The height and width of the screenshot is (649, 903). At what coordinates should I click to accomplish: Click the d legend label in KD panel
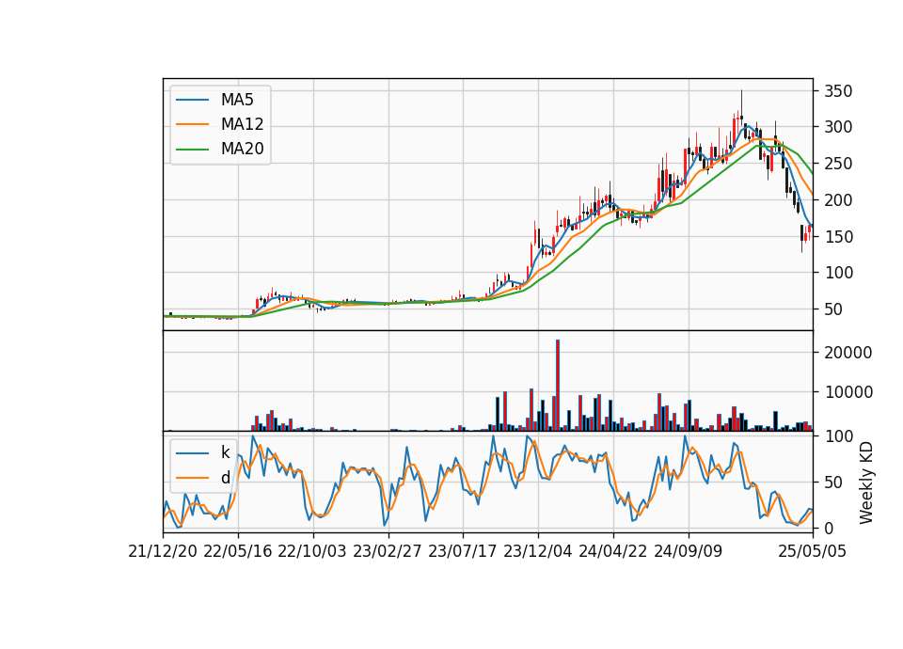[x=225, y=478]
